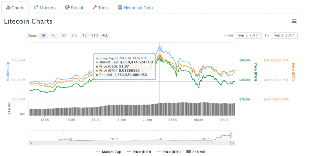Click the tooltip timestamp Saturday, Sep 02 2017

[x=121, y=58]
